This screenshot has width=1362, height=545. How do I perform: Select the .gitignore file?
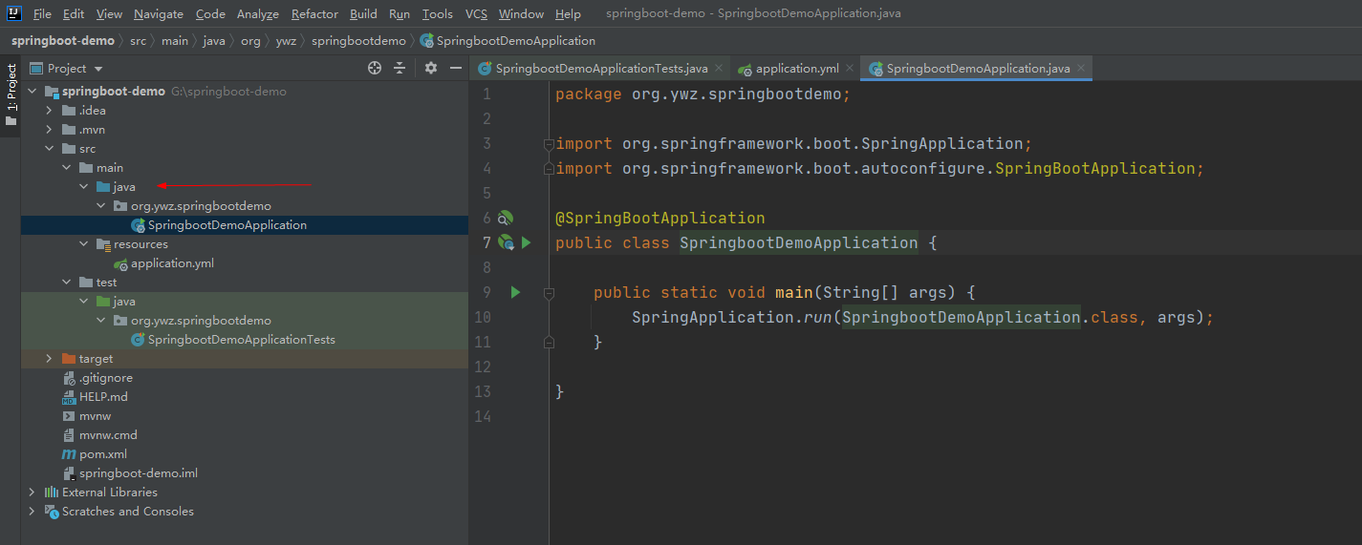click(x=105, y=378)
